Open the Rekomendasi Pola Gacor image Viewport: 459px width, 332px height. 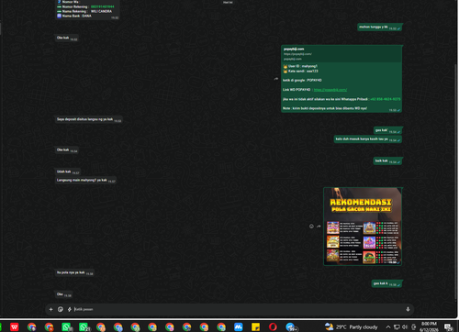(363, 227)
